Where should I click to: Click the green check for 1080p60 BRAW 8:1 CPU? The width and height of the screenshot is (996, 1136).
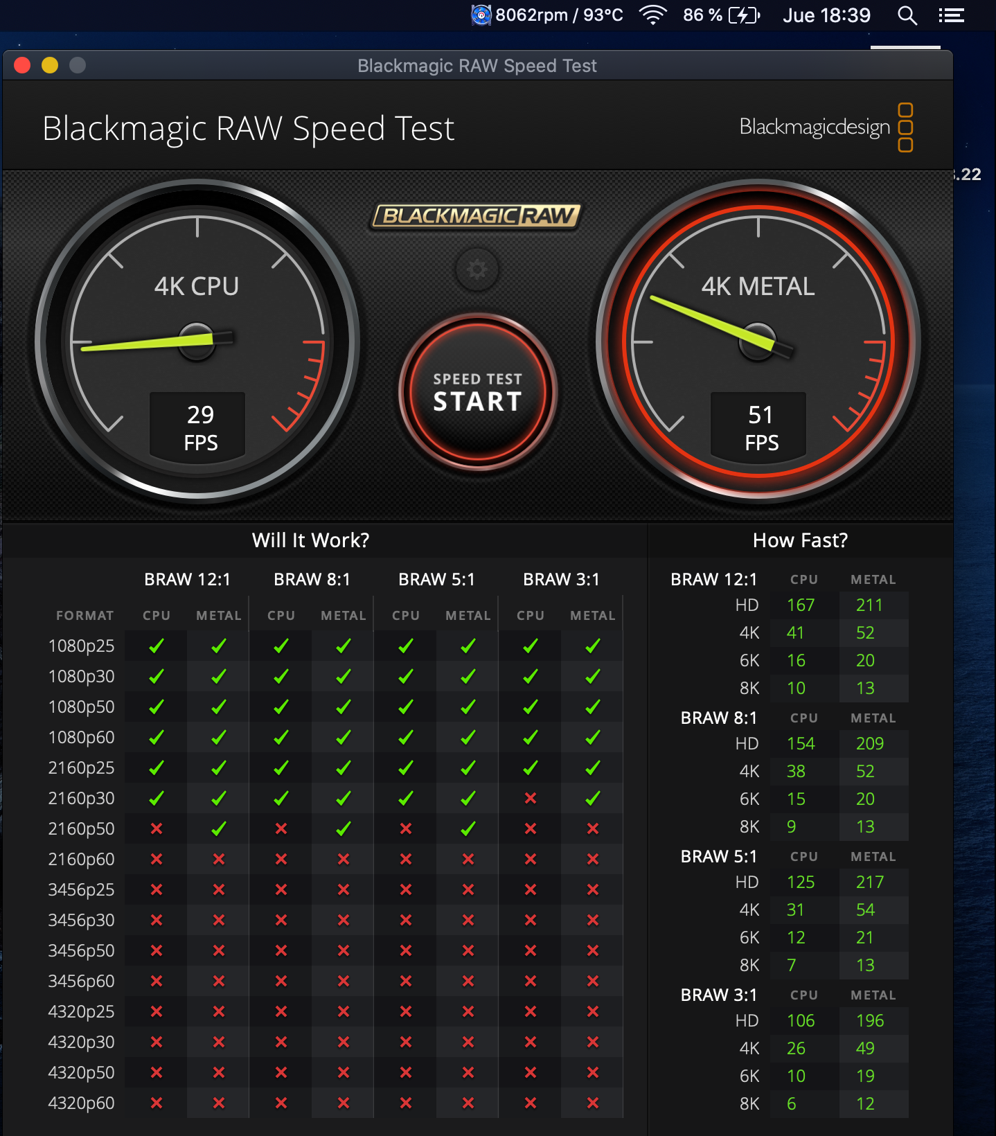tap(281, 737)
